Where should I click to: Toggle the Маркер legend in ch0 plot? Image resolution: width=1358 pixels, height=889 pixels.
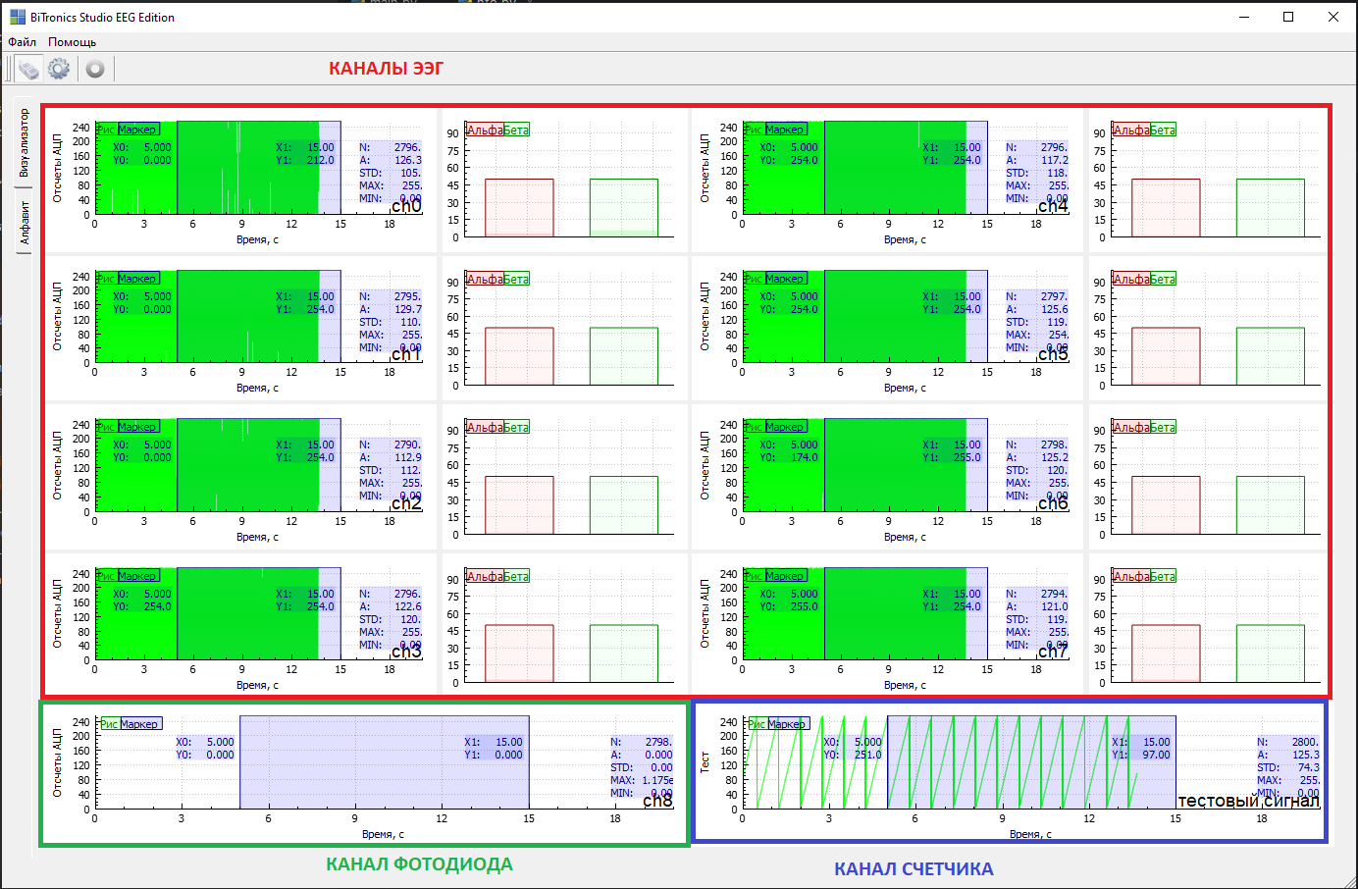(x=137, y=130)
